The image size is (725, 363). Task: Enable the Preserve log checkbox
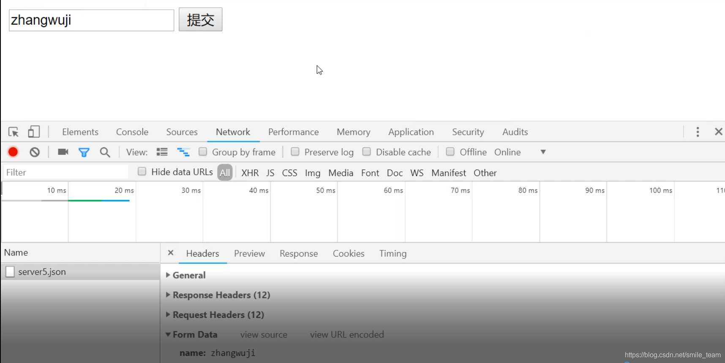[x=295, y=152]
